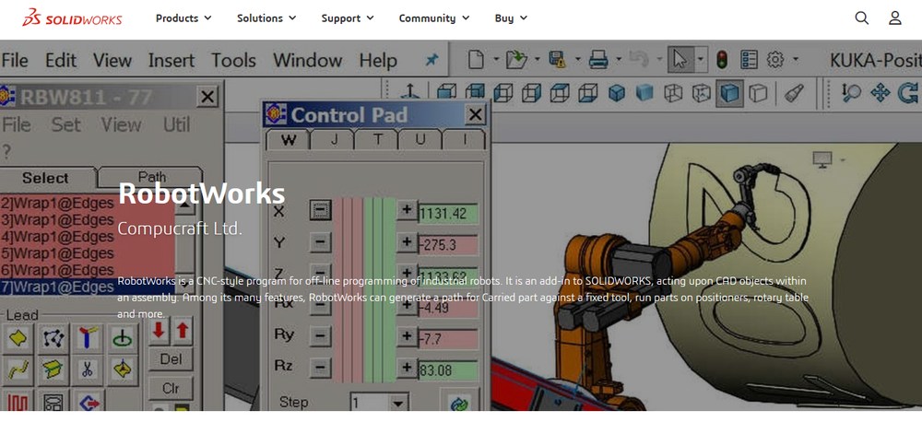This screenshot has width=922, height=422.
Task: Select row 7]Wrap1@Edges in the list
Action: coord(87,287)
